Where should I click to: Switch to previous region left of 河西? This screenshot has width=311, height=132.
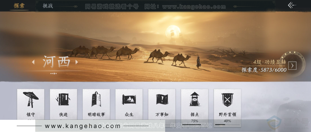coord(33,62)
